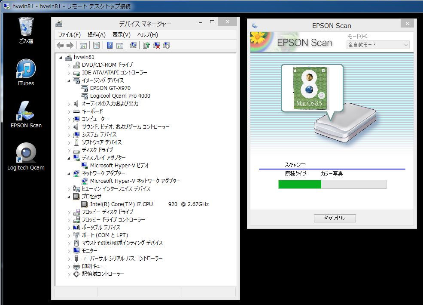Expand 印刷キュー category
Viewport: 423px width, 305px height.
point(69,267)
